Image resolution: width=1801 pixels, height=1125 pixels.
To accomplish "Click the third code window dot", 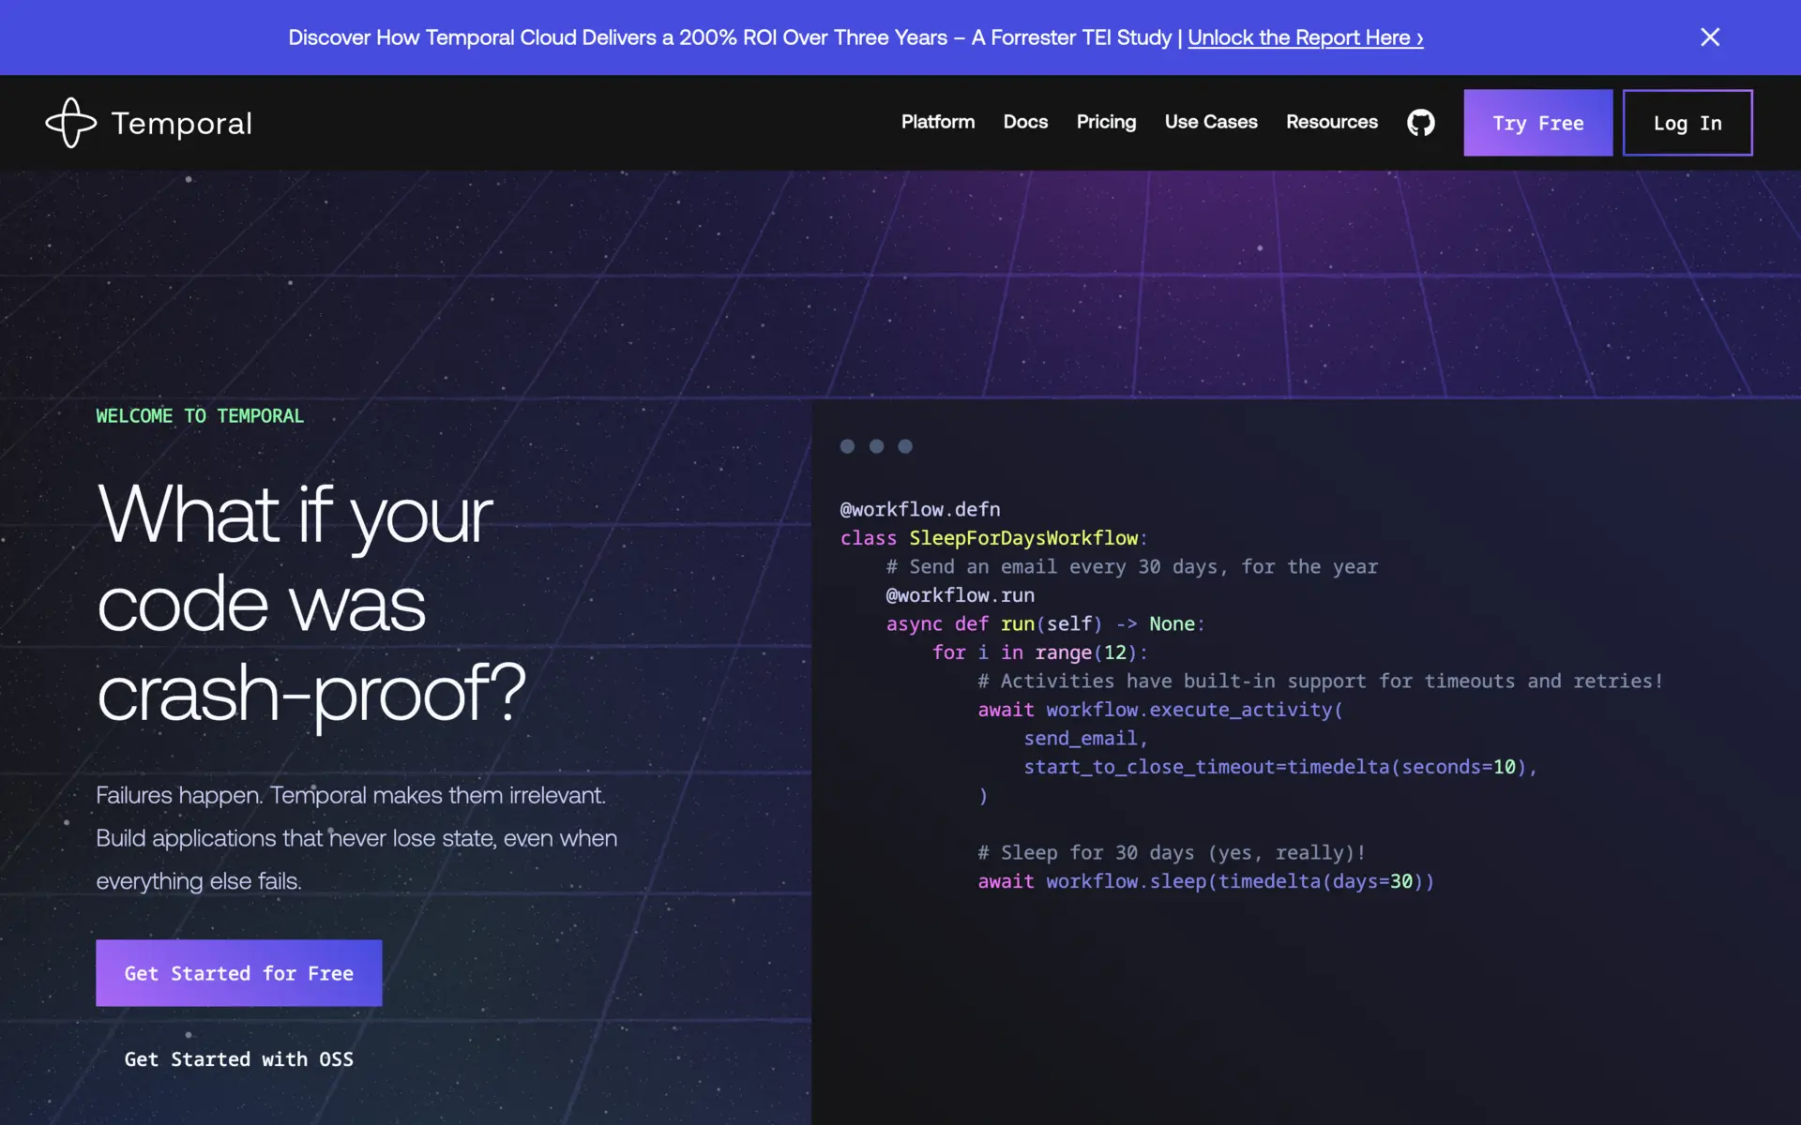I will pos(905,446).
